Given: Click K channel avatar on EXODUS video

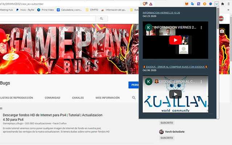Looking at the screenshot, I should coord(149,82).
